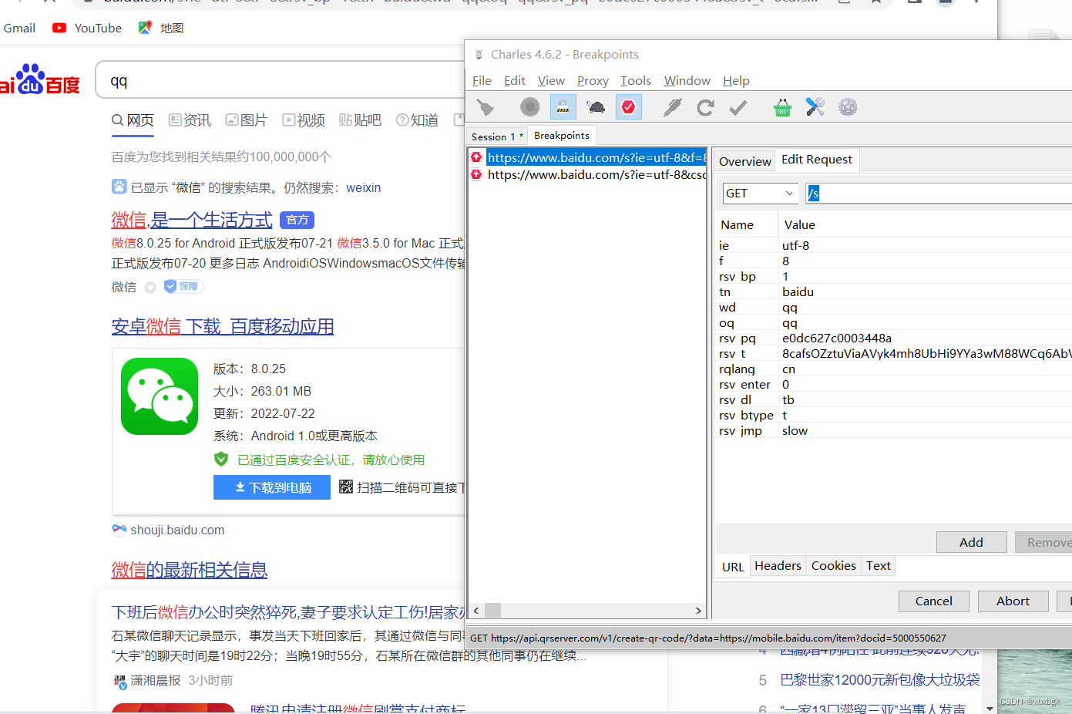This screenshot has width=1072, height=714.
Task: Select the 'e0dc627c0003448a' value cell
Action: tap(926, 338)
